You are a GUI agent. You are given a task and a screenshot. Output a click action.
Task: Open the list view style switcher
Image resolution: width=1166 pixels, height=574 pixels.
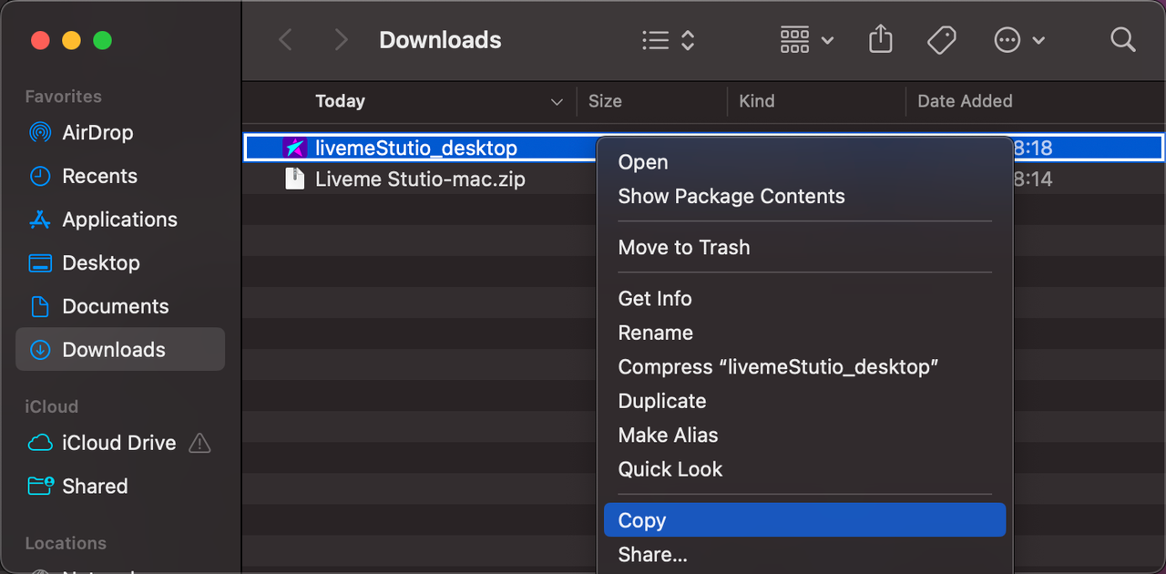(668, 40)
